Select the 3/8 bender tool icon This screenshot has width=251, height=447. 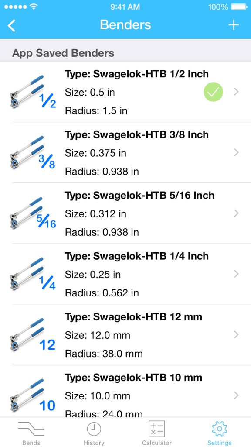31,152
